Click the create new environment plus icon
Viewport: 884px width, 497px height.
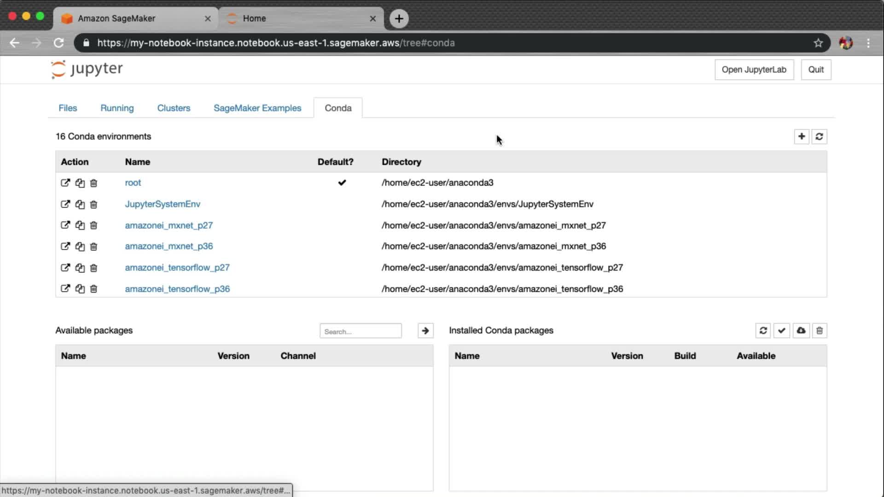pyautogui.click(x=801, y=136)
